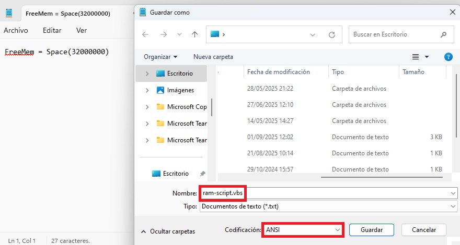Go up one folder level
The height and width of the screenshot is (245, 460).
[x=194, y=34]
